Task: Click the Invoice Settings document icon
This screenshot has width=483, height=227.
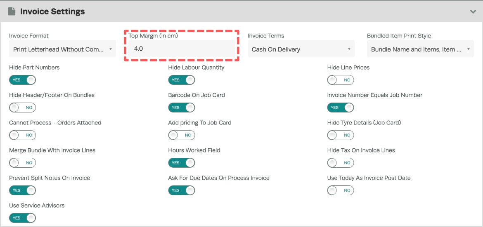Action: pos(12,12)
